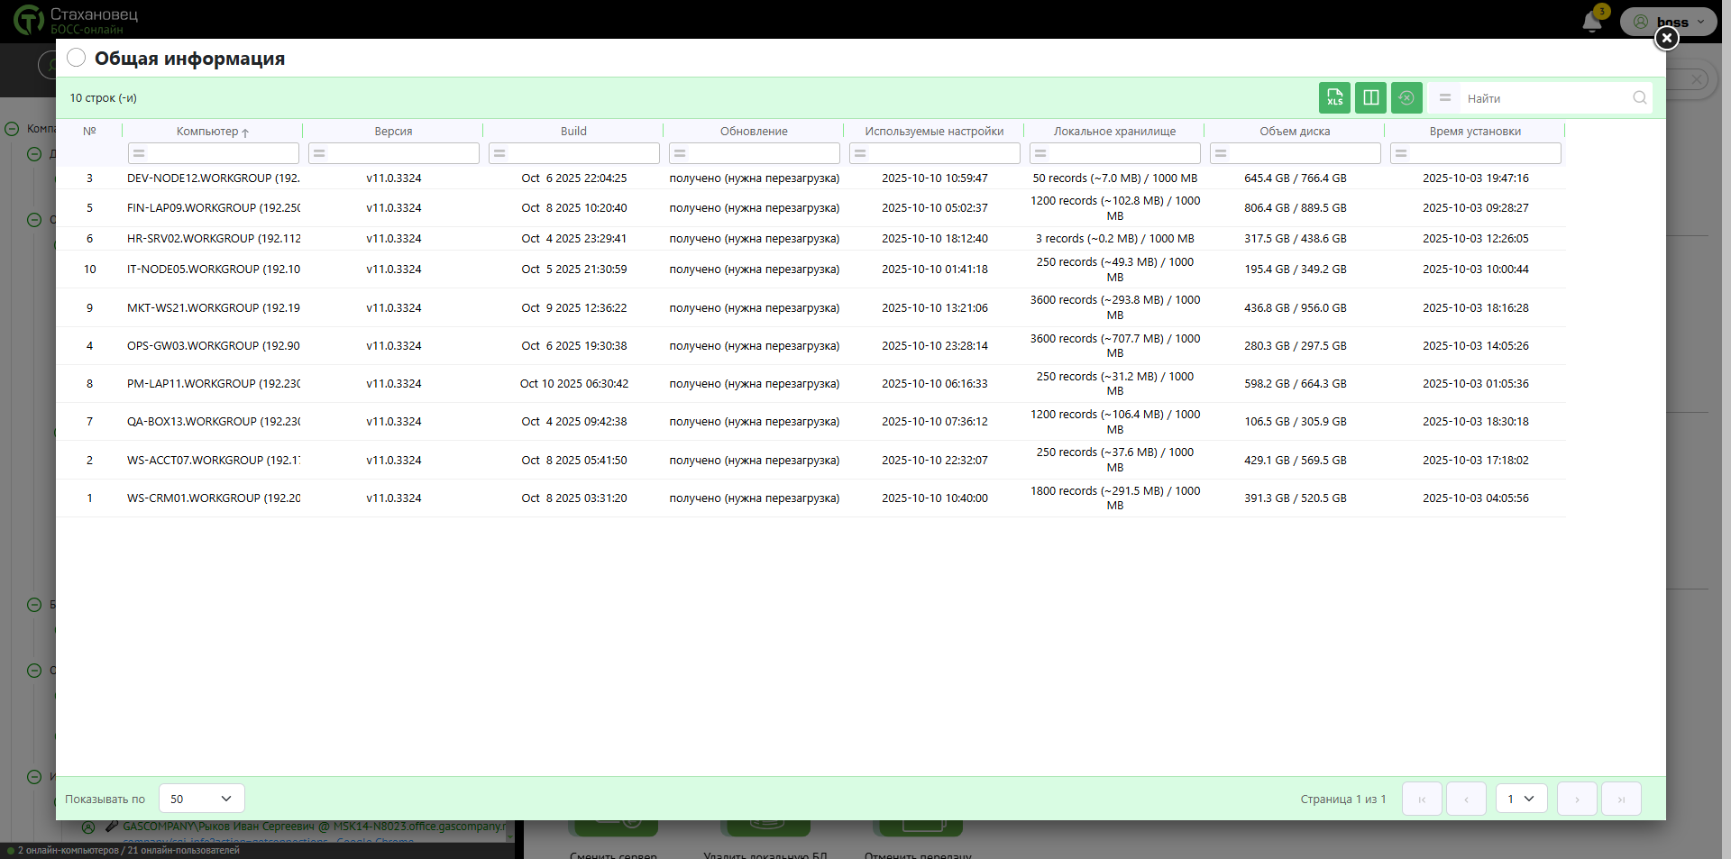The height and width of the screenshot is (859, 1731).
Task: Sort by the Компьютер column header
Action: pyautogui.click(x=207, y=132)
